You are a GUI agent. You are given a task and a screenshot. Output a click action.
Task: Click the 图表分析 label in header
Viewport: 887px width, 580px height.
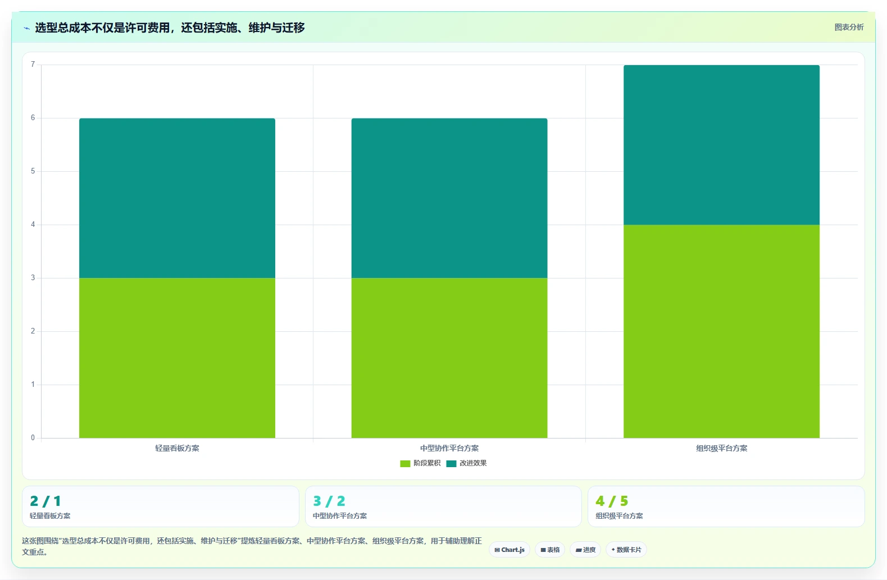849,27
